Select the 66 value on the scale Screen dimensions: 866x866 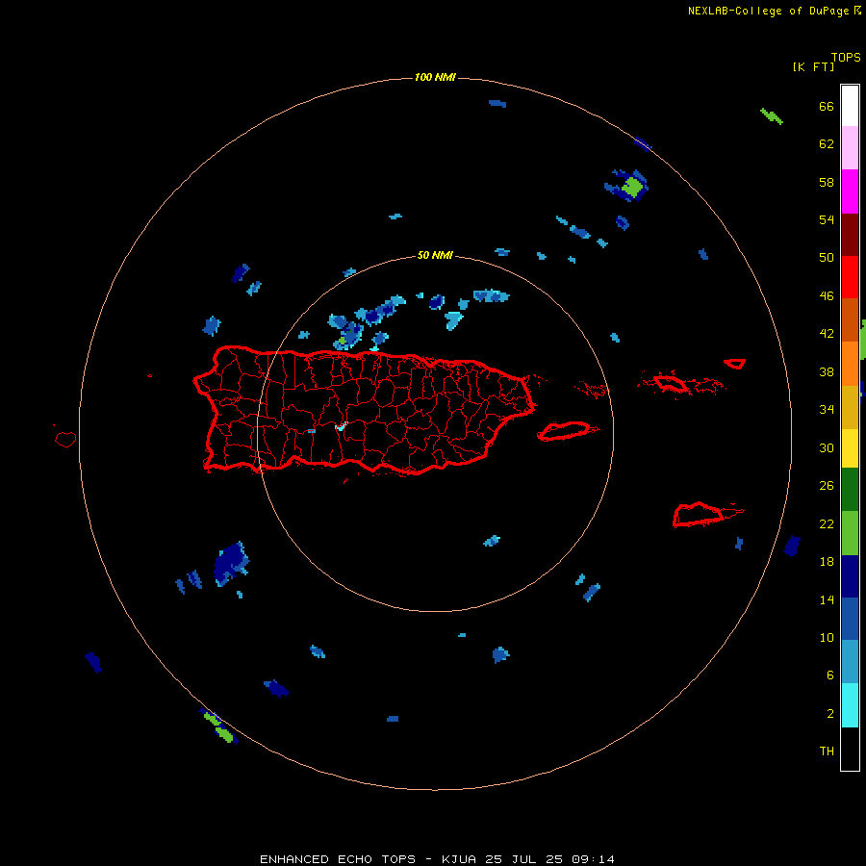pos(827,107)
